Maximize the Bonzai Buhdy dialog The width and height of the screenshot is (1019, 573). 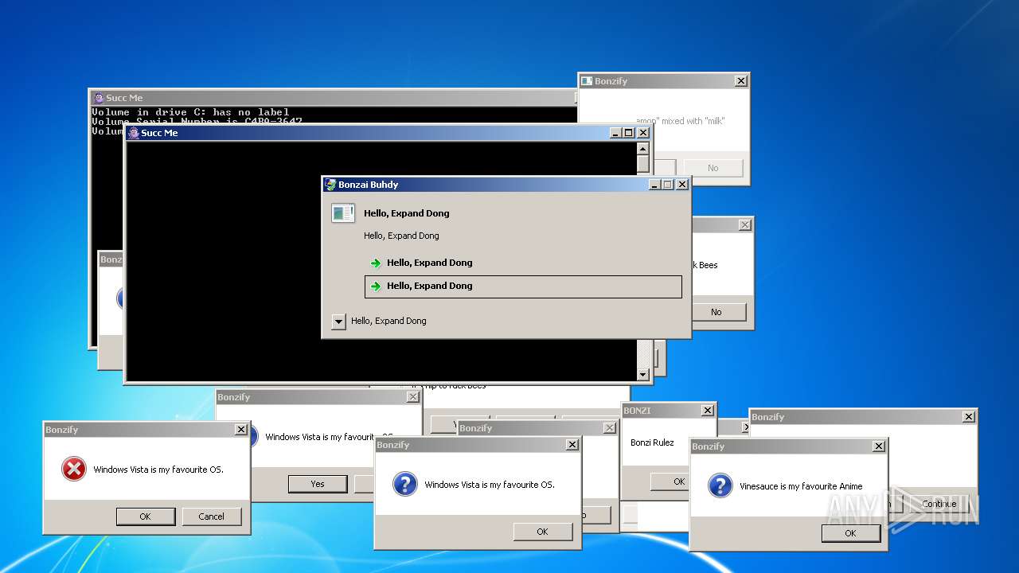[668, 185]
